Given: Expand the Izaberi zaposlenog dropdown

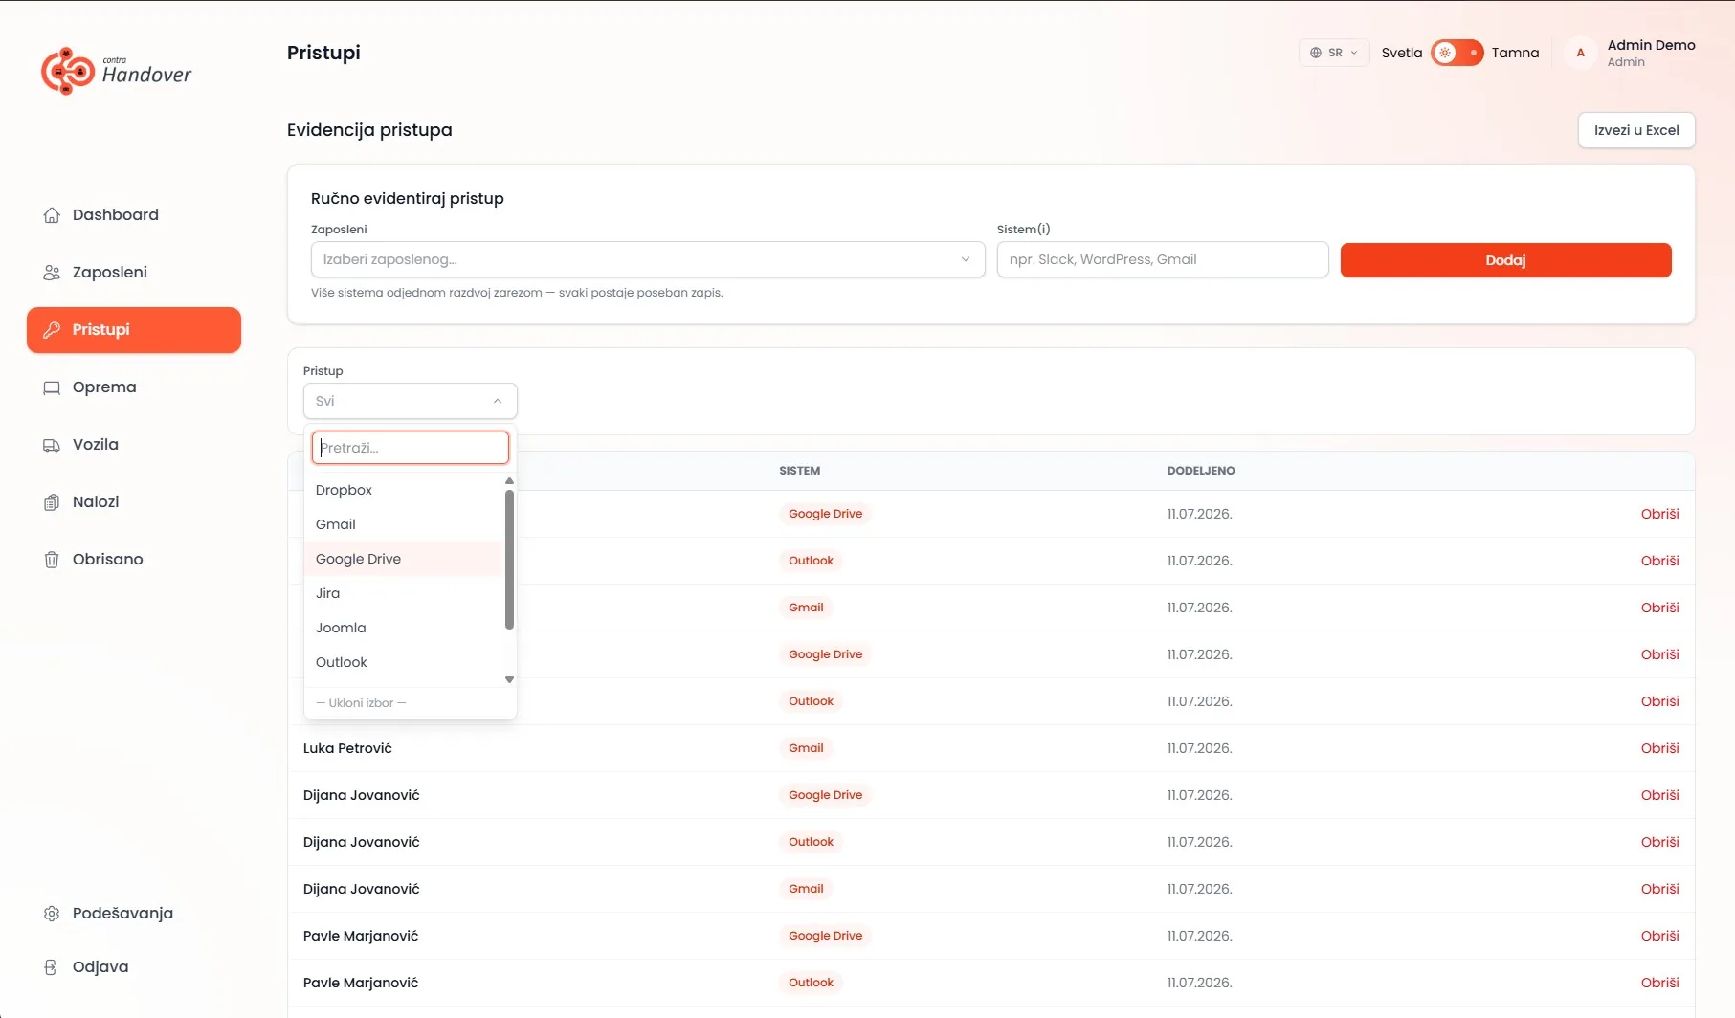Looking at the screenshot, I should pos(648,259).
